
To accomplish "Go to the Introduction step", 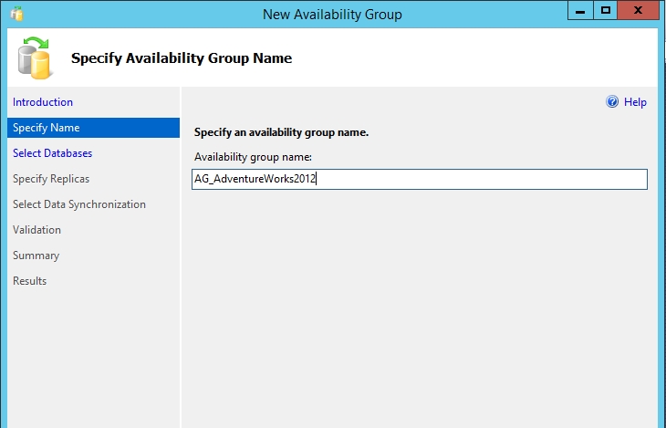I will (x=43, y=102).
